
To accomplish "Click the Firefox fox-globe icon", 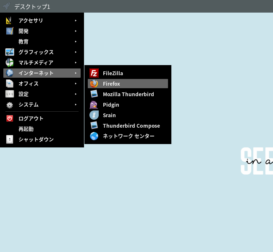I will tap(94, 84).
